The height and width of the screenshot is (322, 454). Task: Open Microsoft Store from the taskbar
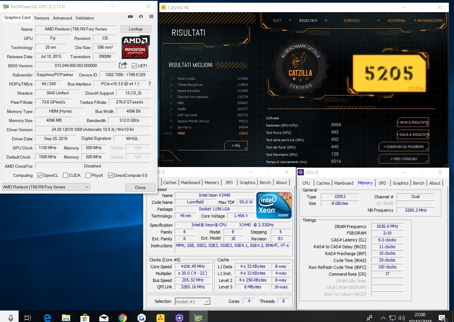pyautogui.click(x=85, y=318)
